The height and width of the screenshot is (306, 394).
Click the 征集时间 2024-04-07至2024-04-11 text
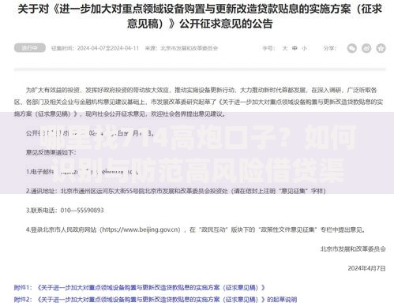pyautogui.click(x=95, y=48)
